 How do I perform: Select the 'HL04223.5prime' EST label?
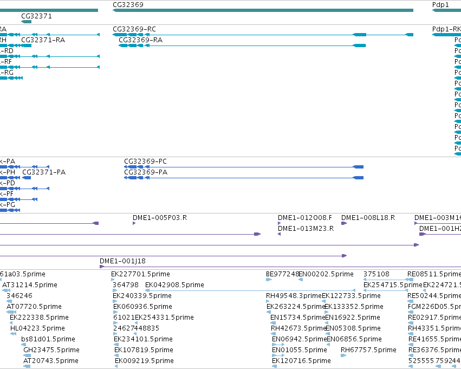[37, 328]
